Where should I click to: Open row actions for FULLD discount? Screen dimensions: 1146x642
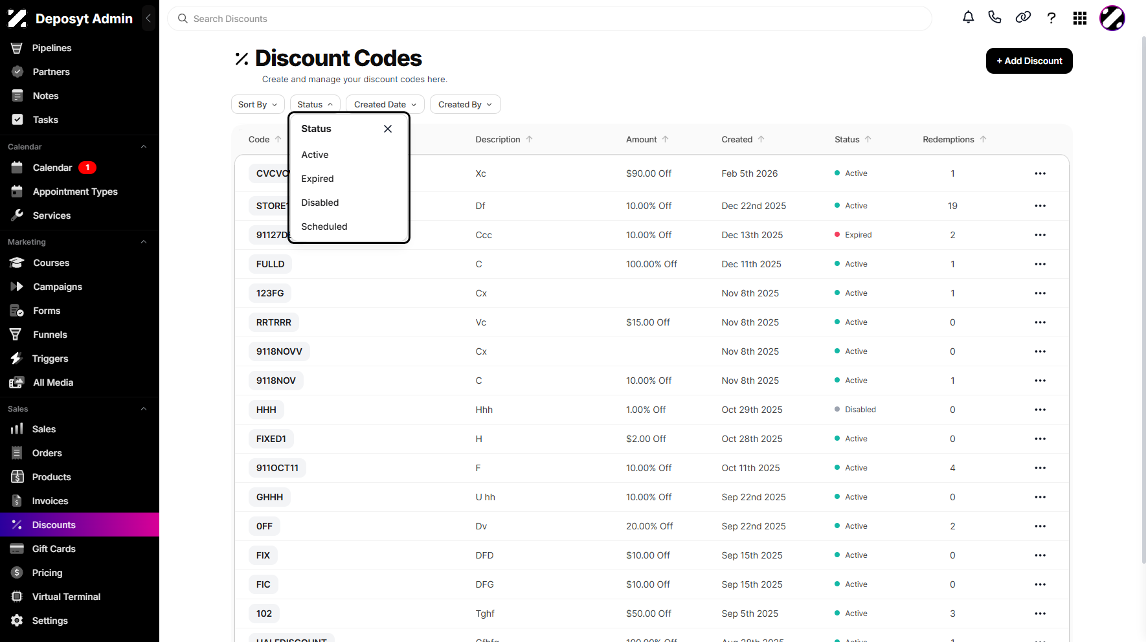[x=1040, y=264]
